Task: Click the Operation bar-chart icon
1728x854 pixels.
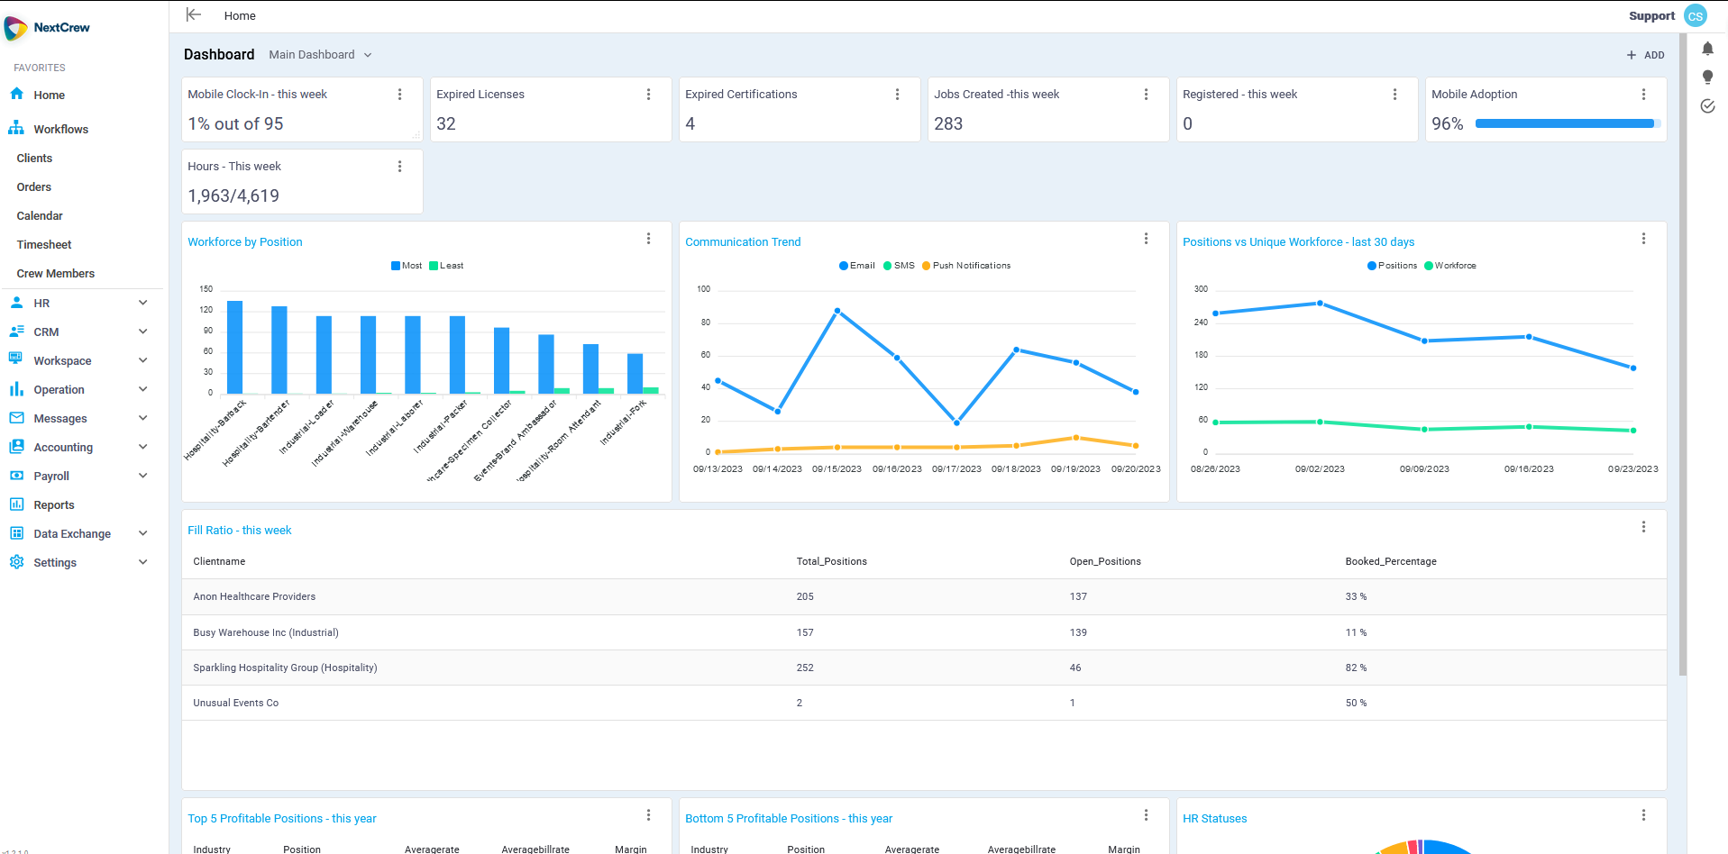Action: pyautogui.click(x=16, y=389)
